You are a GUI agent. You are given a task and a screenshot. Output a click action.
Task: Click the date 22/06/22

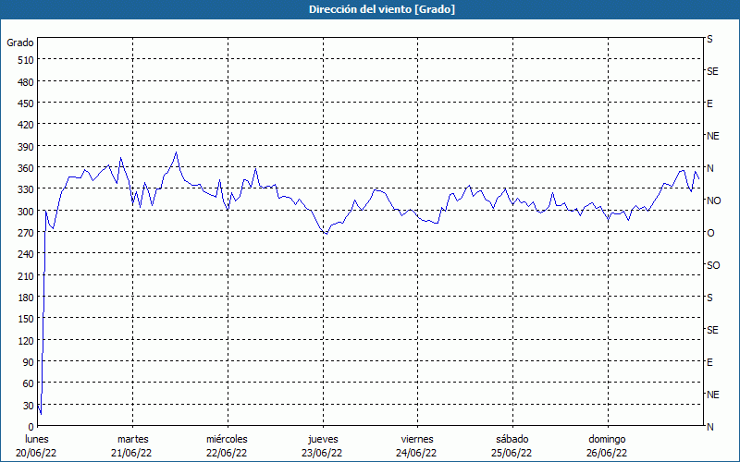point(227,453)
